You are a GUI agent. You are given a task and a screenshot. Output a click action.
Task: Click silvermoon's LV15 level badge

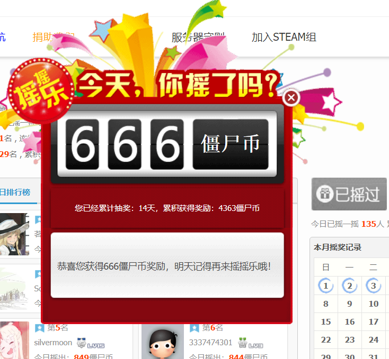(90, 343)
